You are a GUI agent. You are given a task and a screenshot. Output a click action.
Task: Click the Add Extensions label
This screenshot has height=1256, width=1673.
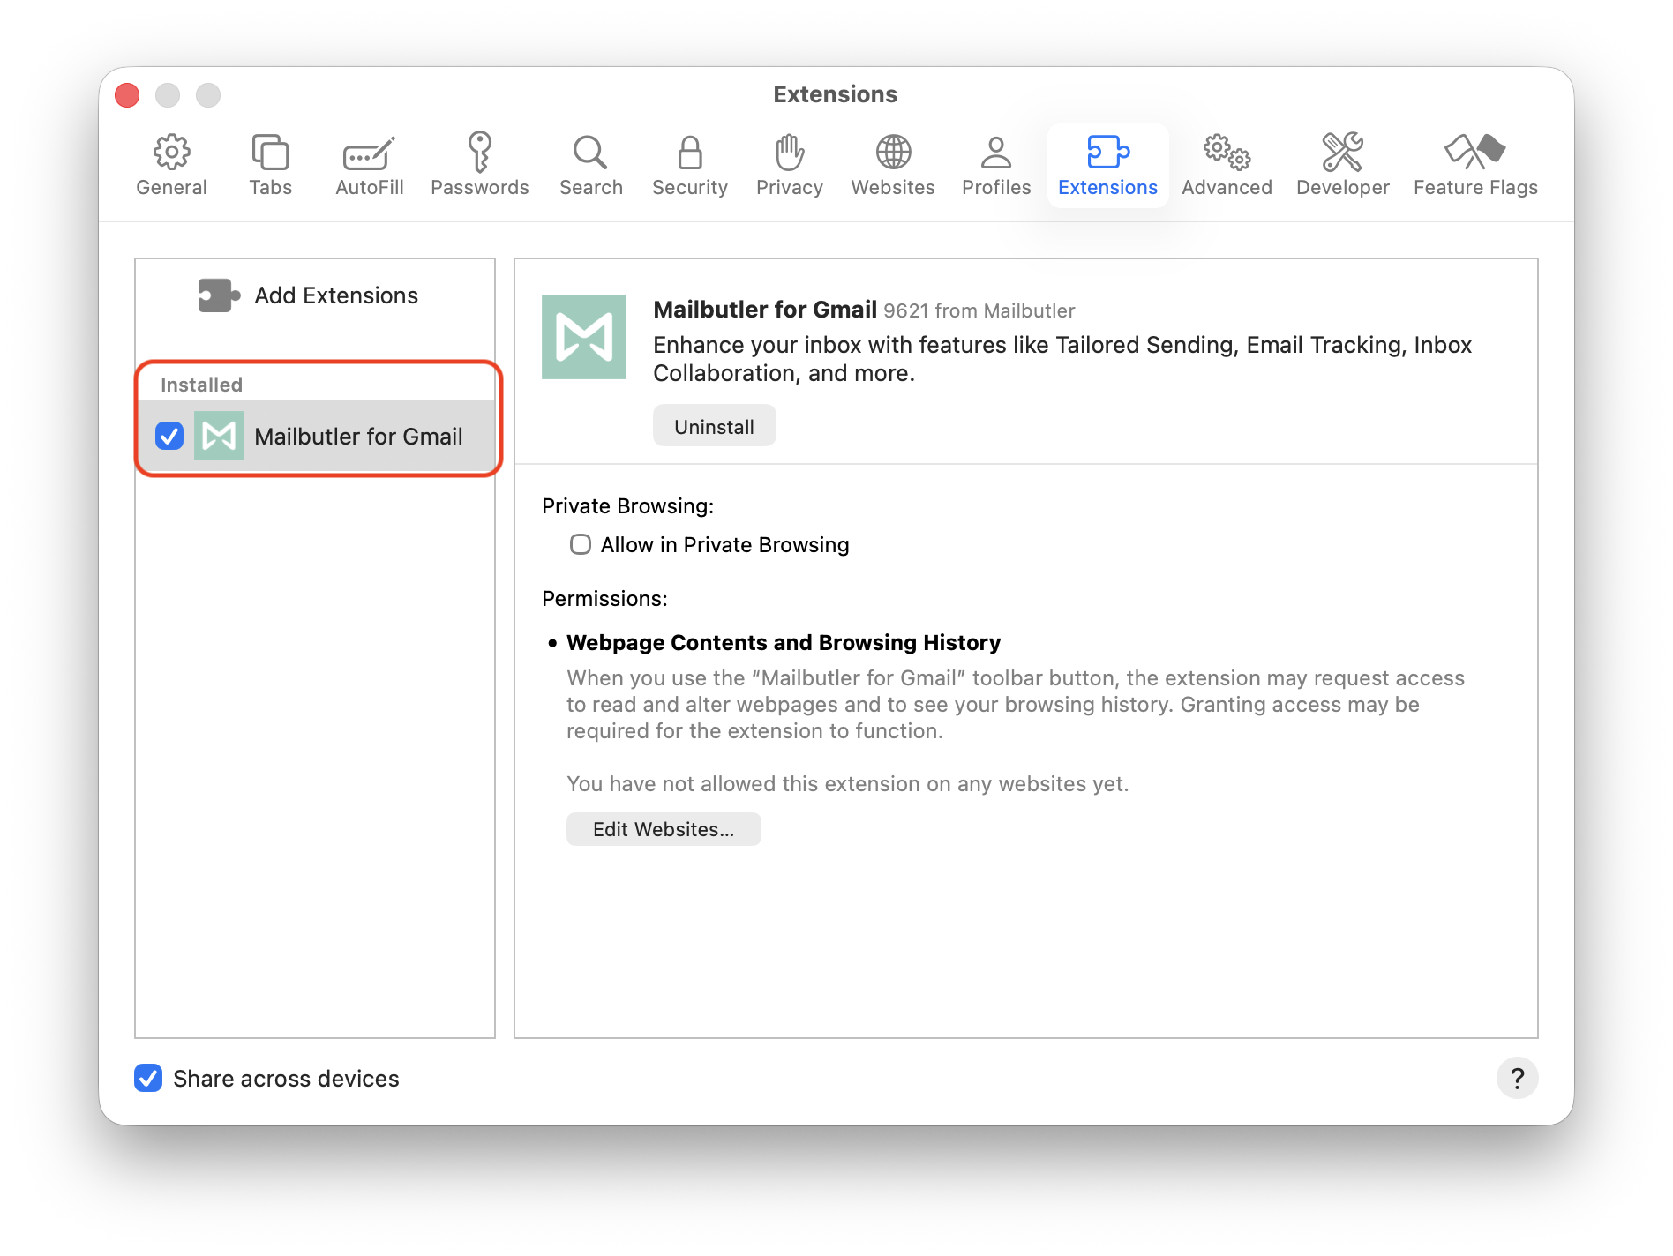(x=336, y=295)
